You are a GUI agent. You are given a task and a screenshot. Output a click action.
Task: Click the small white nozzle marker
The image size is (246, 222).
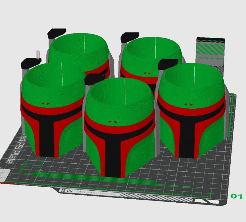(x=38, y=54)
